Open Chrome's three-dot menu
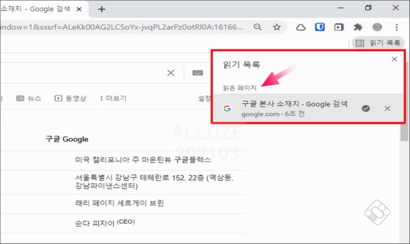This screenshot has height=244, width=410. [396, 27]
